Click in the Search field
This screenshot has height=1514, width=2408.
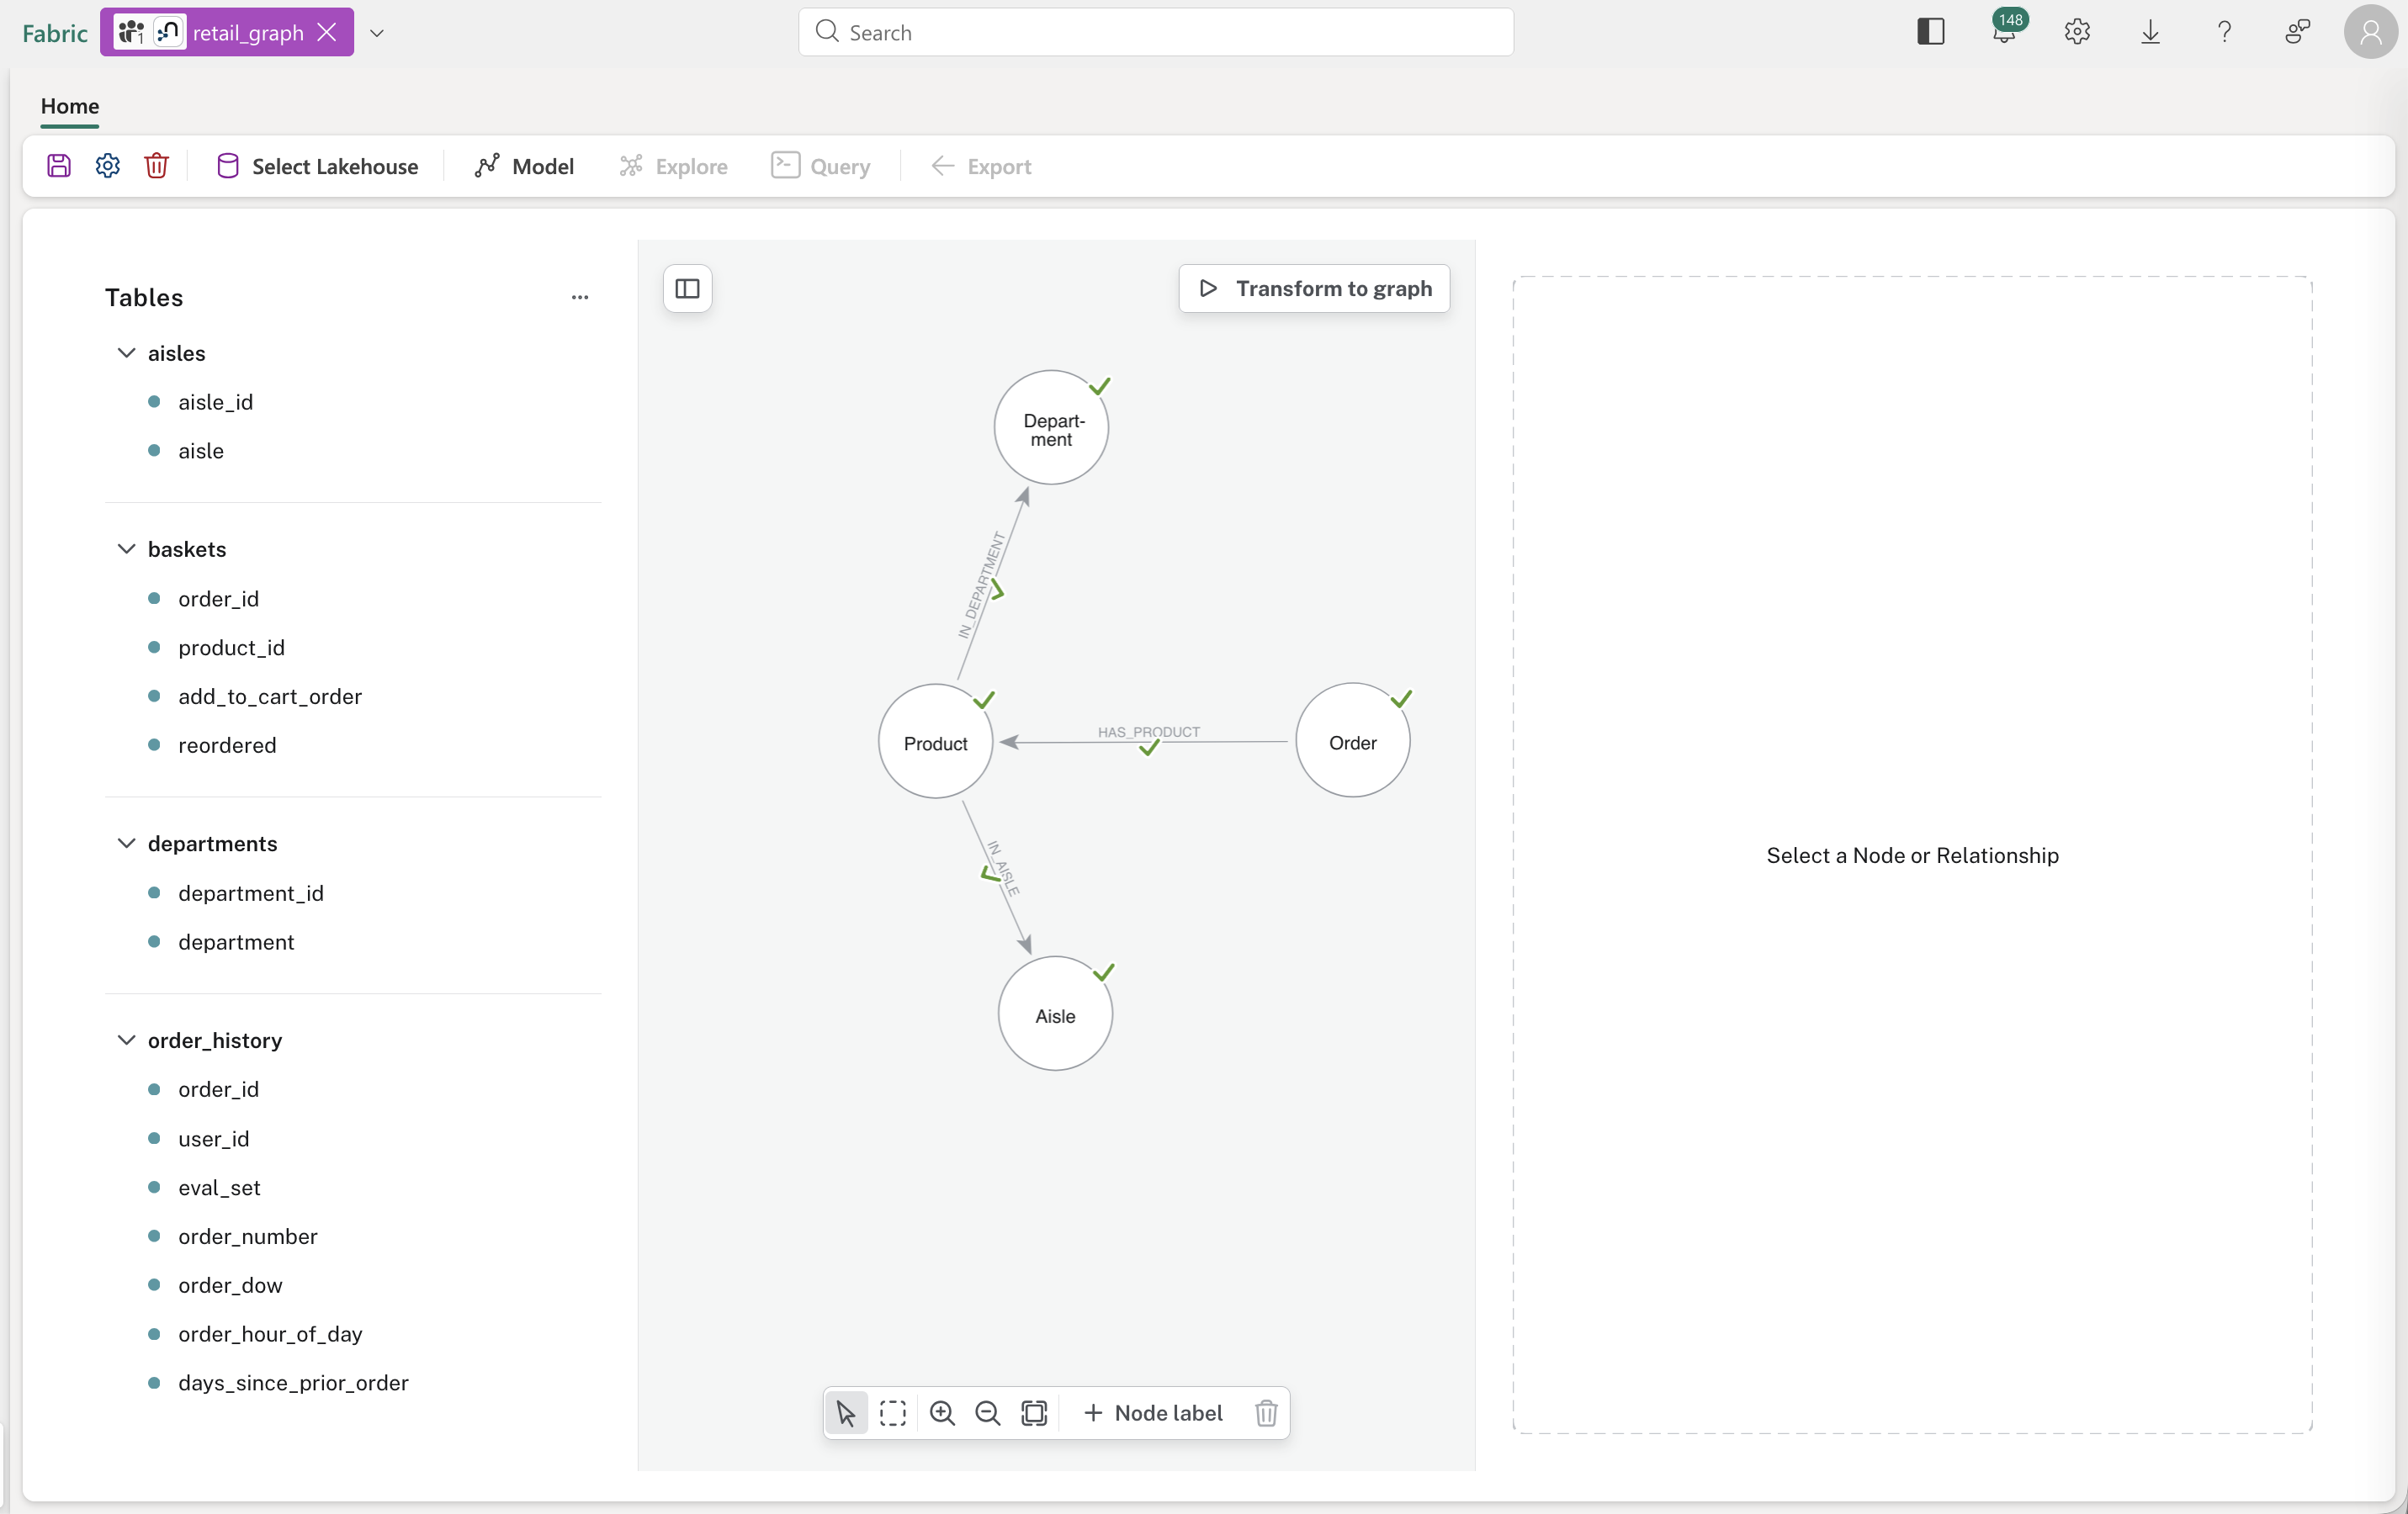click(x=1156, y=32)
